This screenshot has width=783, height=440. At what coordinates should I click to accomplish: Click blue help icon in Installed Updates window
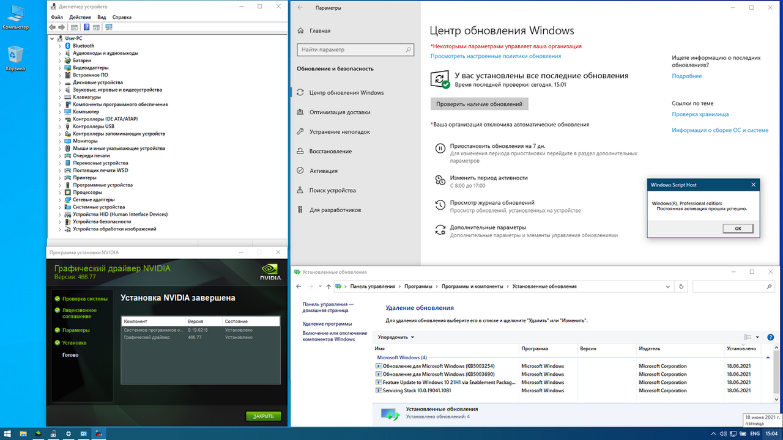click(771, 337)
